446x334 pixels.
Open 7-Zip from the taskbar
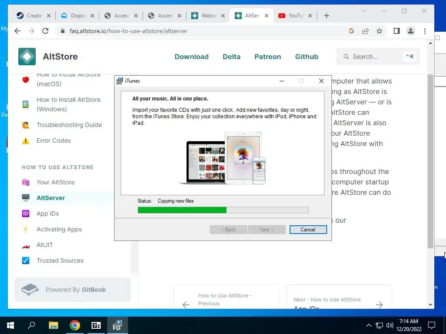(x=96, y=325)
